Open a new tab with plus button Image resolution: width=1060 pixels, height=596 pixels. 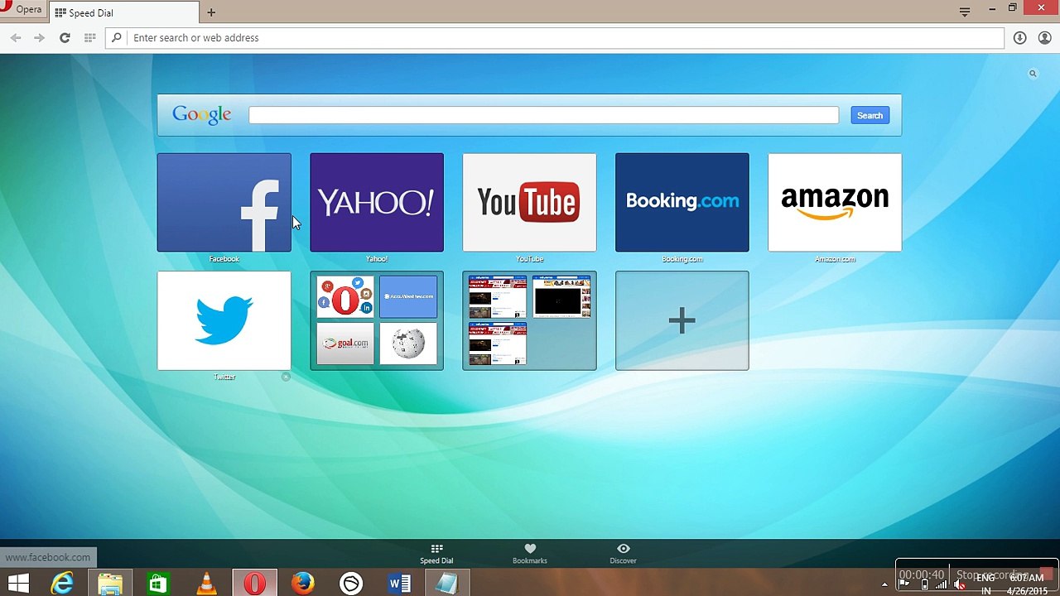(x=211, y=12)
